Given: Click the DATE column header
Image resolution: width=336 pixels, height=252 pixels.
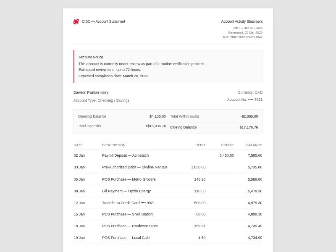Looking at the screenshot, I should coord(78,145).
